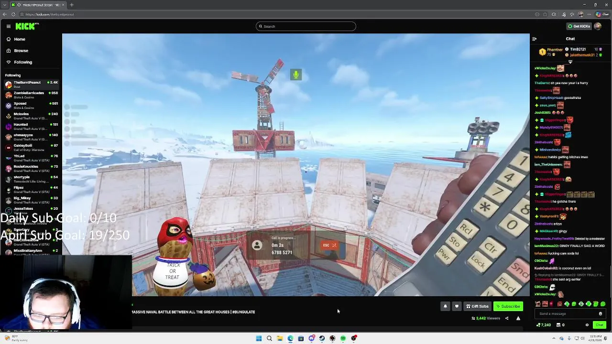This screenshot has width=612, height=344.
Task: Toggle follow heart button
Action: 457,306
